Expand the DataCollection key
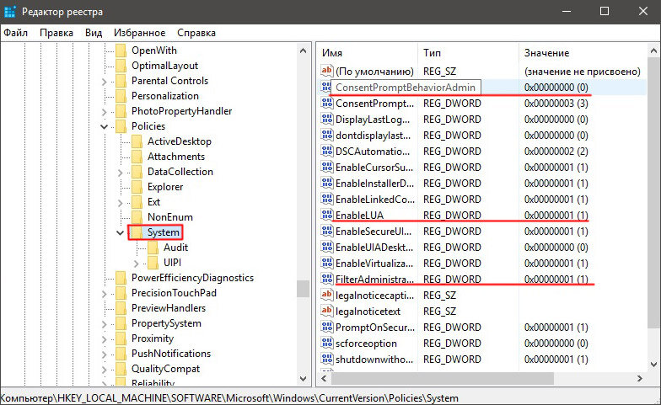This screenshot has width=661, height=405. pyautogui.click(x=120, y=172)
